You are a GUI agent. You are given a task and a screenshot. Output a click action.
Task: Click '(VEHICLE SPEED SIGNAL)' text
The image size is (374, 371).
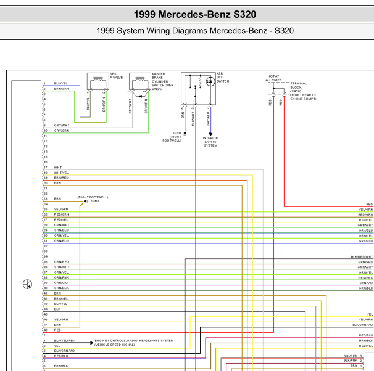coord(115,344)
